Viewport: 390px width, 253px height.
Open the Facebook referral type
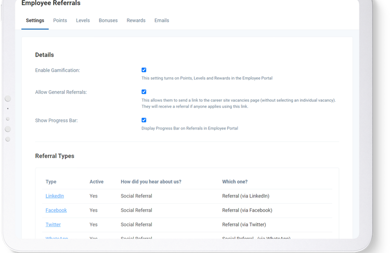tap(56, 210)
